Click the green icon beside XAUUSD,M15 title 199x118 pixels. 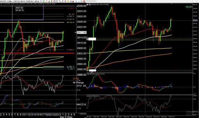coord(87,1)
